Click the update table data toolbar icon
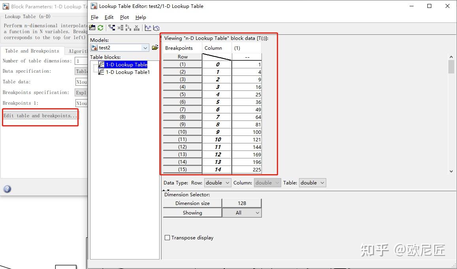This screenshot has width=457, height=269. coord(92,27)
